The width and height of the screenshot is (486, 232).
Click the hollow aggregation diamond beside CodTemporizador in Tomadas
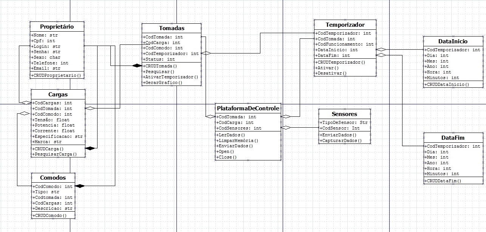pyautogui.click(x=206, y=53)
